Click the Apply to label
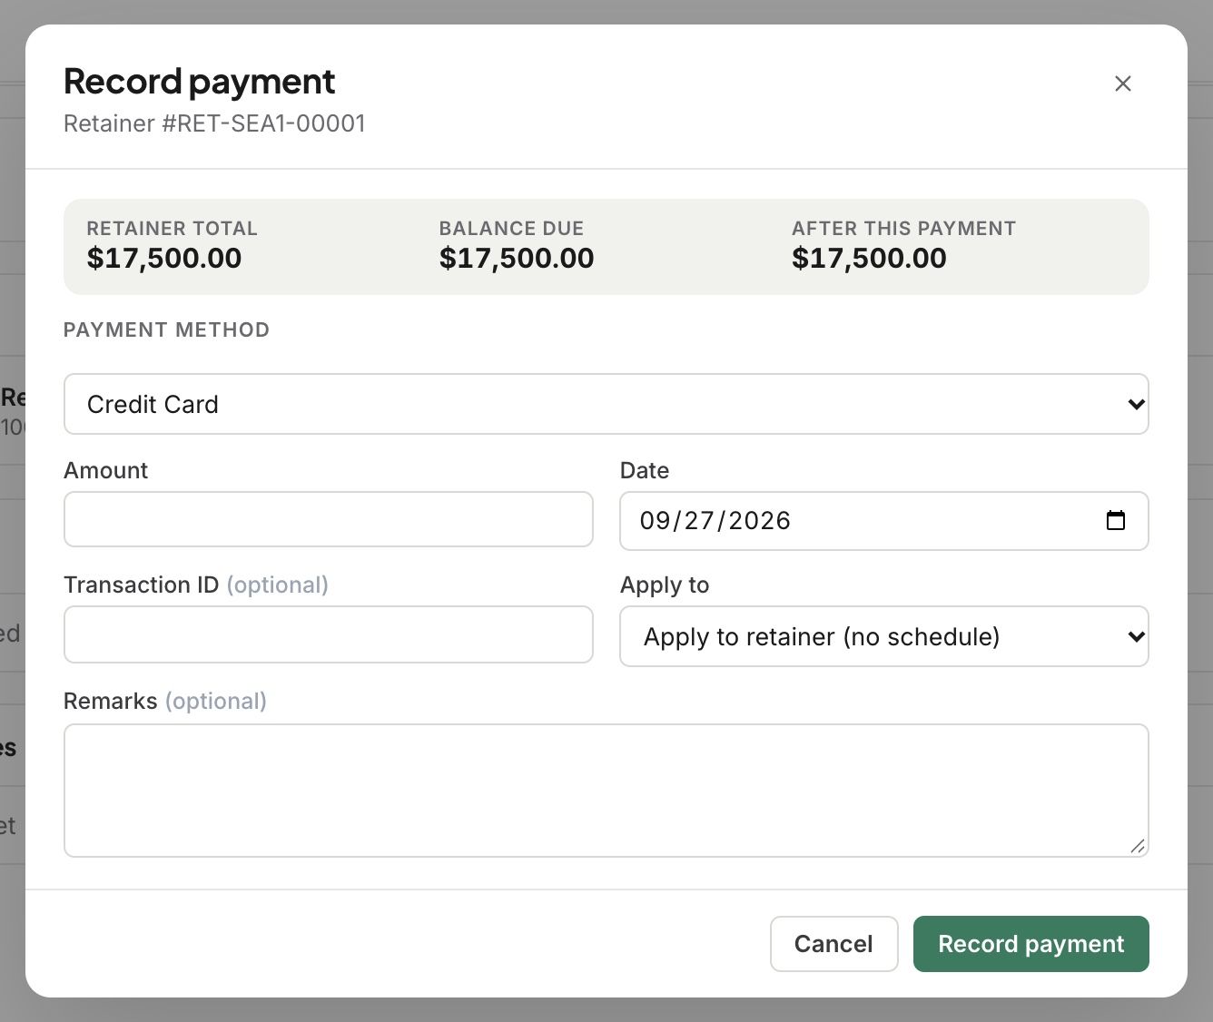Viewport: 1213px width, 1022px height. pyautogui.click(x=665, y=585)
